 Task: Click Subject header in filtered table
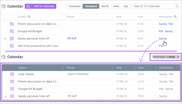coord(22,68)
